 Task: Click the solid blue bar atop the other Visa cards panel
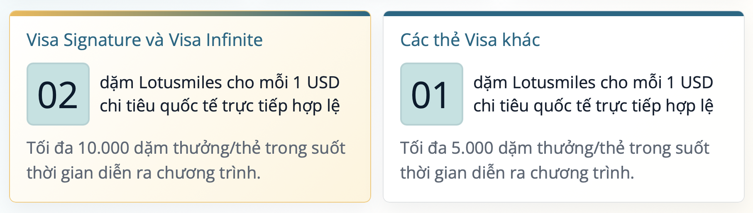564,14
